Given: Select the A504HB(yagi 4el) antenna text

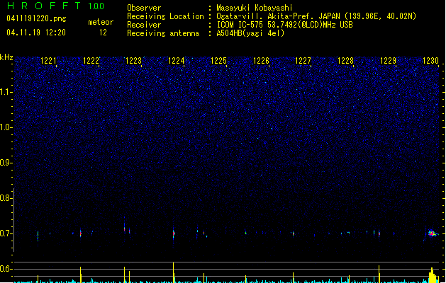Looking at the screenshot, I should tap(250, 33).
